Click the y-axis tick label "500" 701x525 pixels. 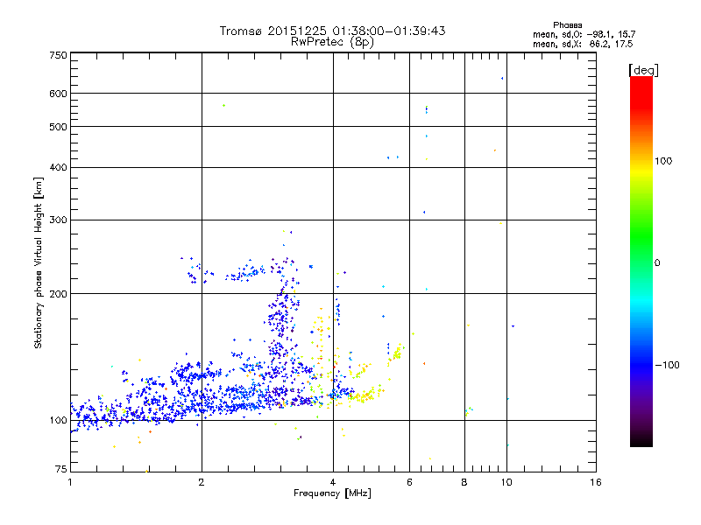58,127
